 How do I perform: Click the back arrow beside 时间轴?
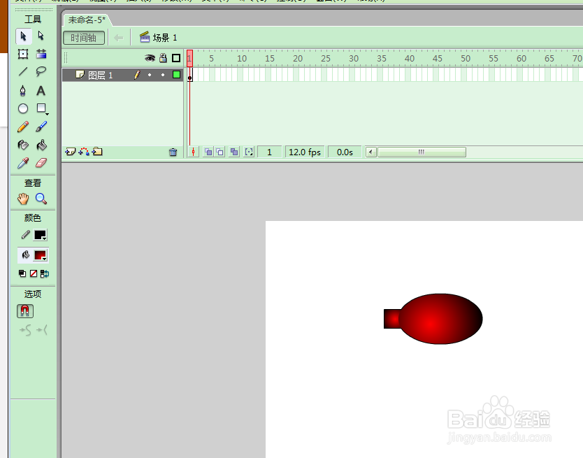point(118,38)
